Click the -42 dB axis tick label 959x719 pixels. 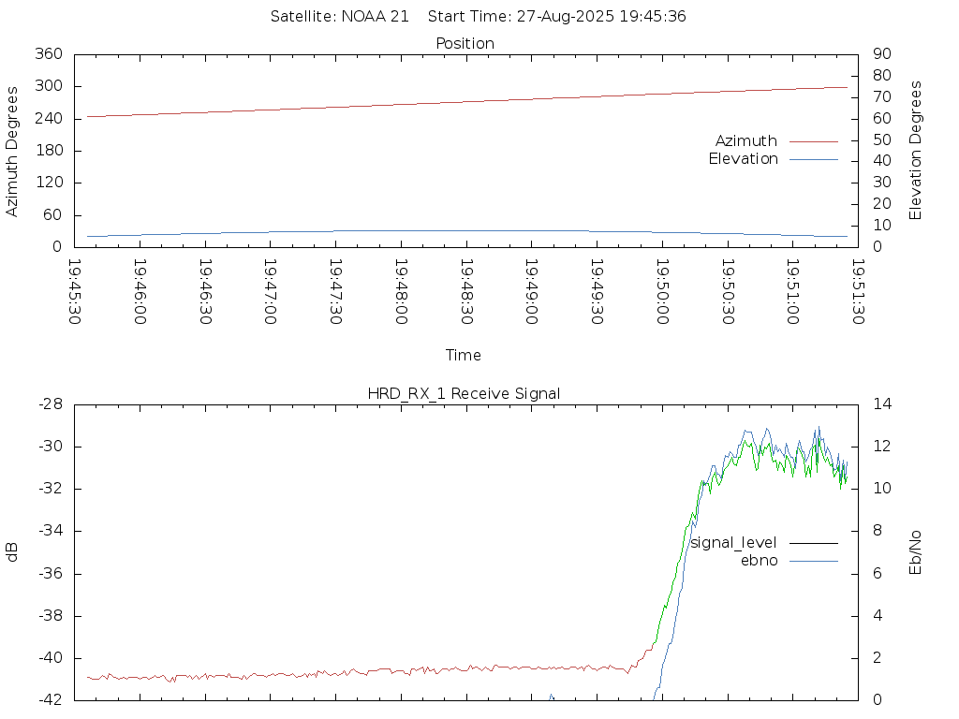(51, 700)
